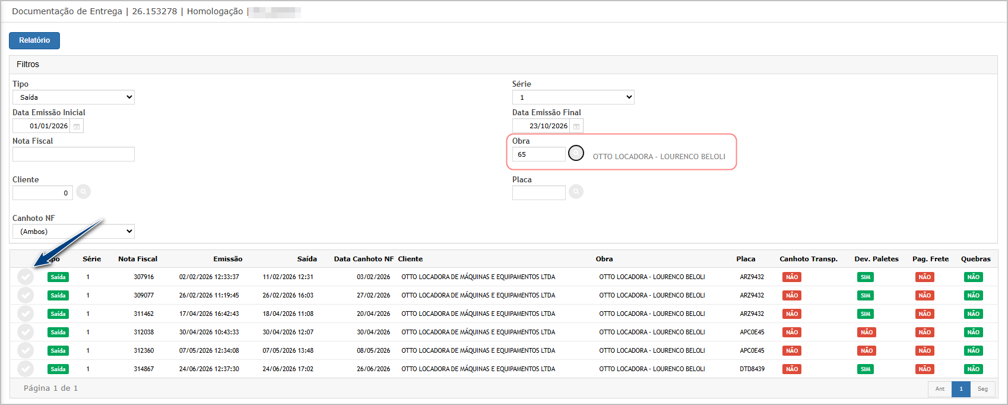Toggle check circle for nota 309077
The image size is (1008, 405).
pos(26,295)
